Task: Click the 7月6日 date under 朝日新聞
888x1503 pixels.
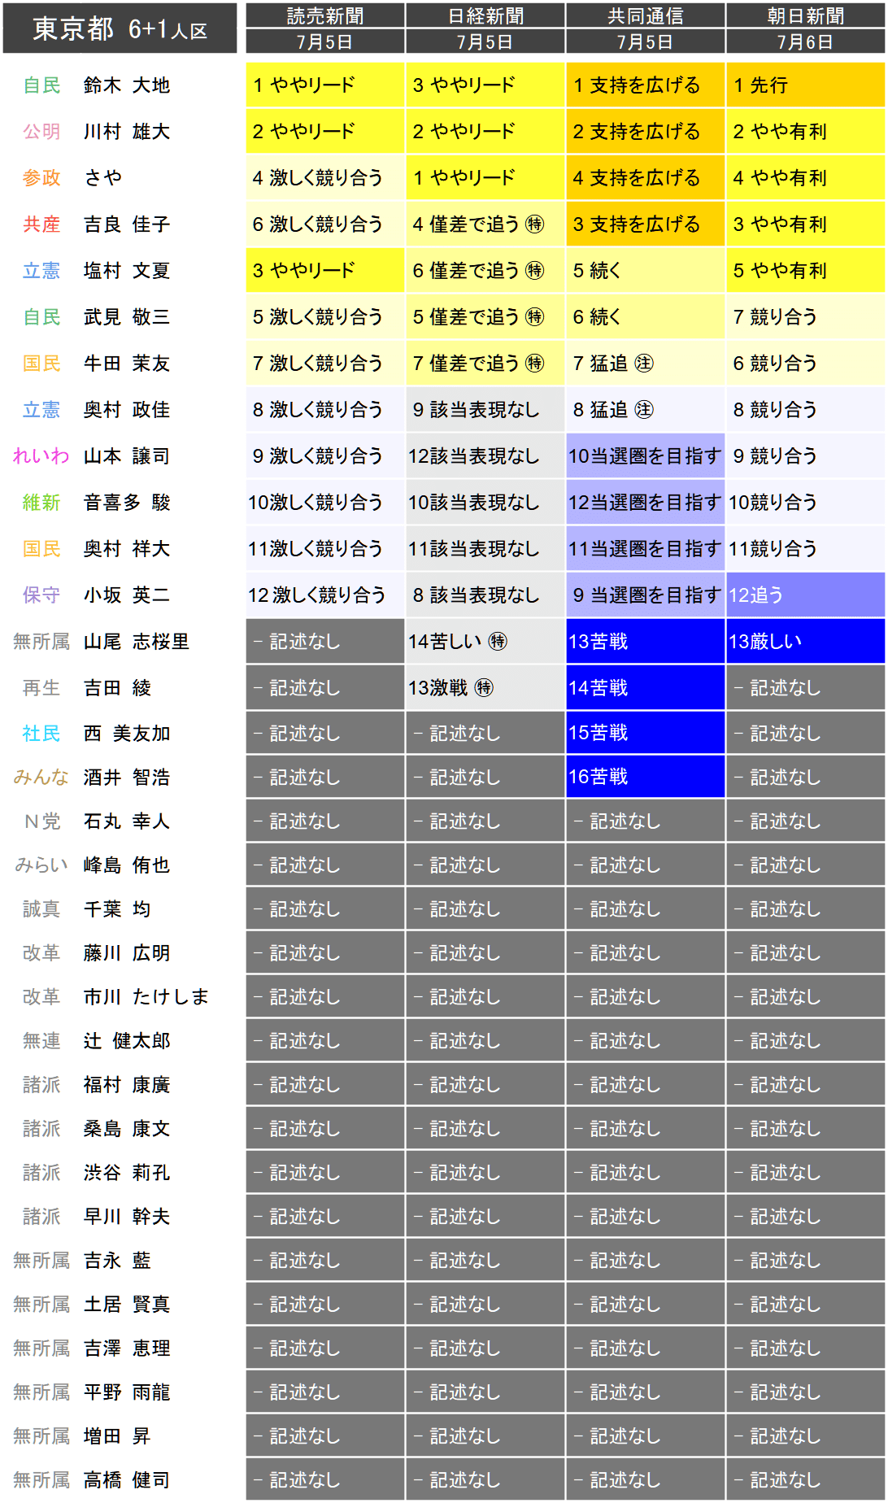Action: coord(806,41)
